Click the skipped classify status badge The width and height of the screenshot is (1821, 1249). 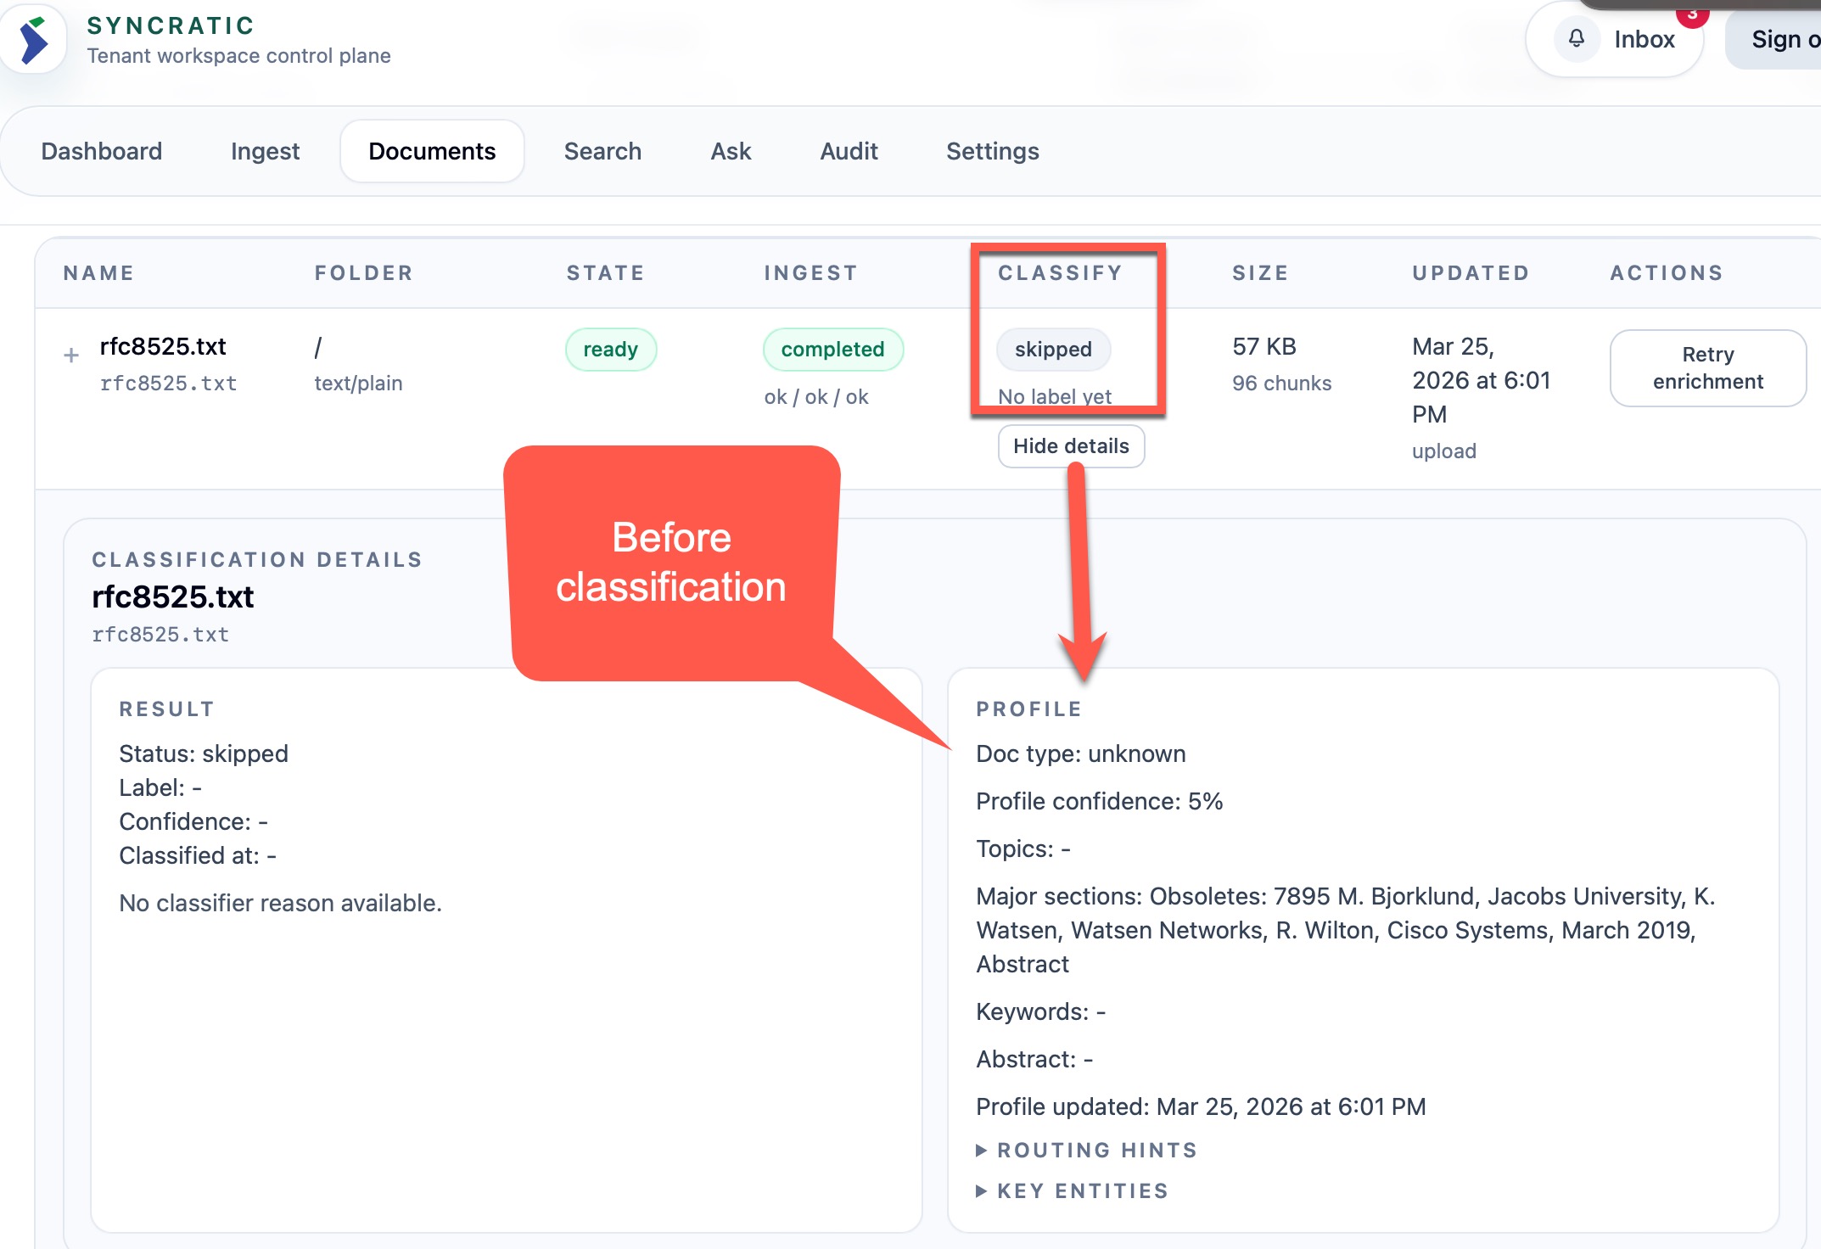(x=1053, y=350)
